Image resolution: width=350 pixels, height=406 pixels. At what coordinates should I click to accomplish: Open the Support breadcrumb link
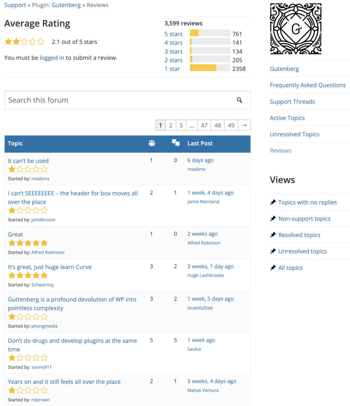pos(15,5)
